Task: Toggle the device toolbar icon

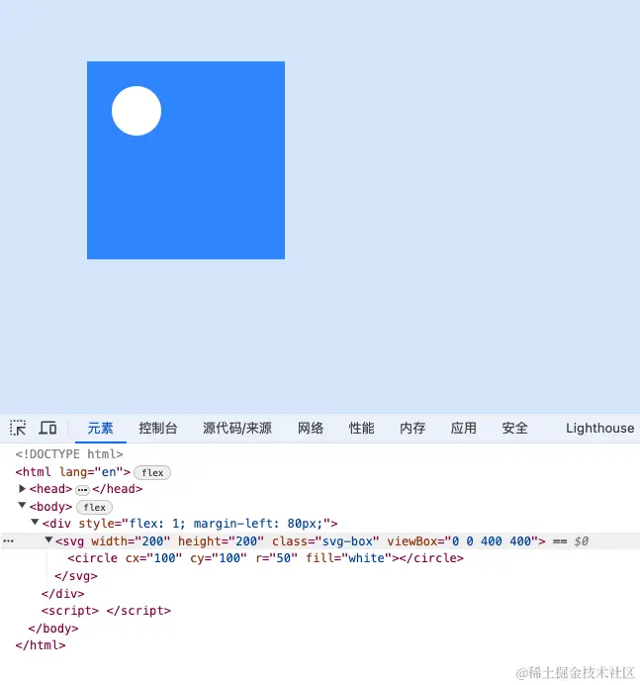Action: click(48, 428)
